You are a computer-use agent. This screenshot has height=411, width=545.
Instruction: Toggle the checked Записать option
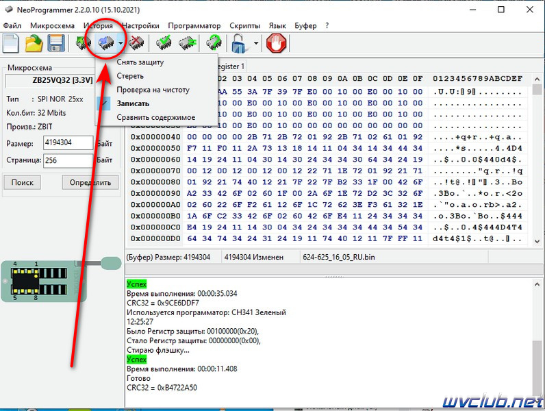click(133, 103)
